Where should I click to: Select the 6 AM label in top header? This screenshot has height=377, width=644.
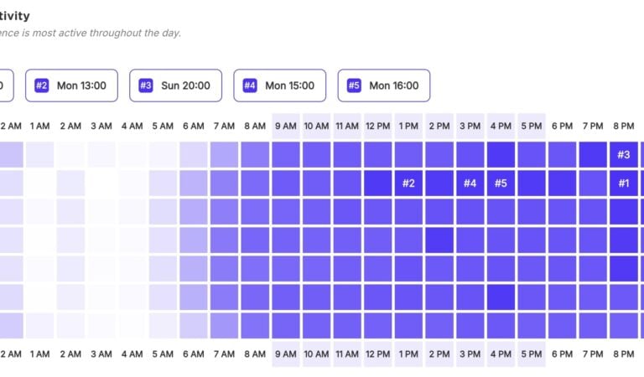coord(193,127)
